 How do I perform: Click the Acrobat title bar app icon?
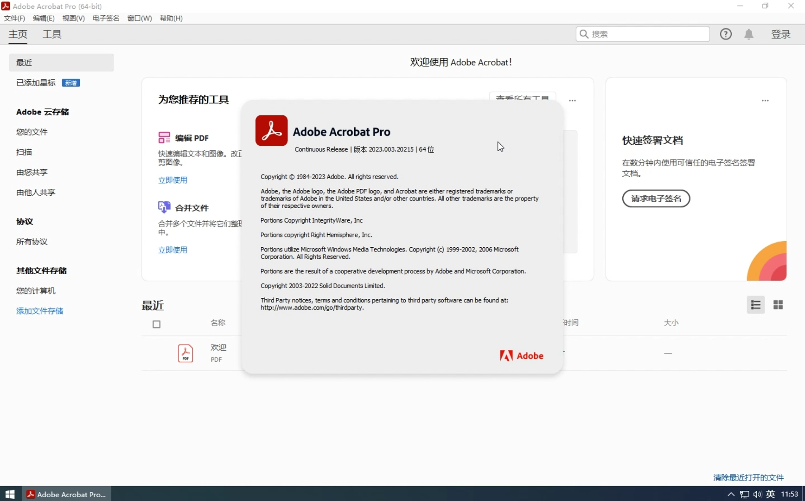[x=6, y=6]
